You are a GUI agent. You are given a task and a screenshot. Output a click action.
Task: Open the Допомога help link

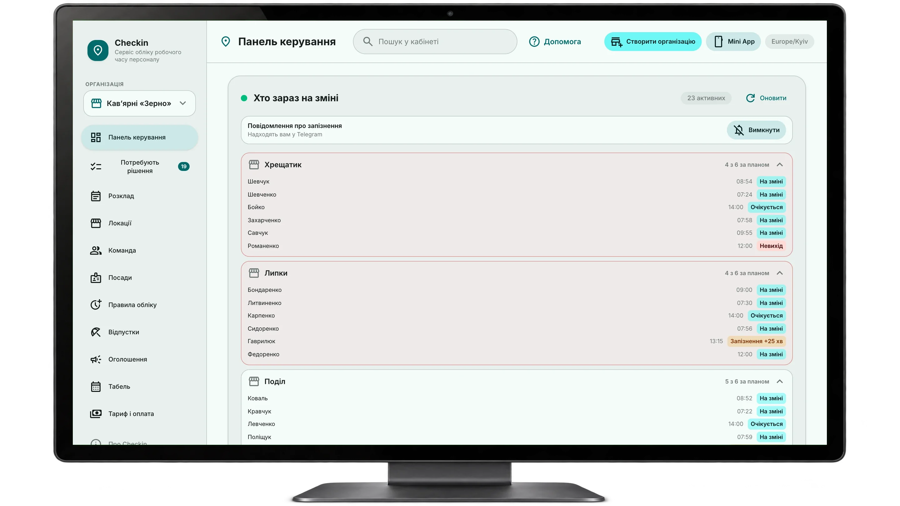[x=555, y=42]
